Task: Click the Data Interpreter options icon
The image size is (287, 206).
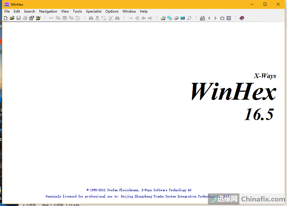Action: point(229,18)
